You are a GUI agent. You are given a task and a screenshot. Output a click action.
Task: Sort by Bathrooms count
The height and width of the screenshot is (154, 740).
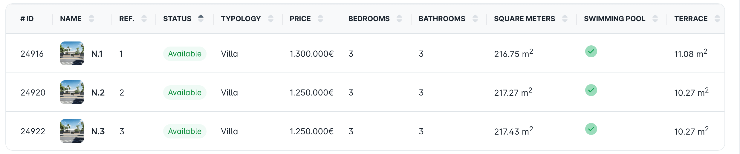click(475, 19)
